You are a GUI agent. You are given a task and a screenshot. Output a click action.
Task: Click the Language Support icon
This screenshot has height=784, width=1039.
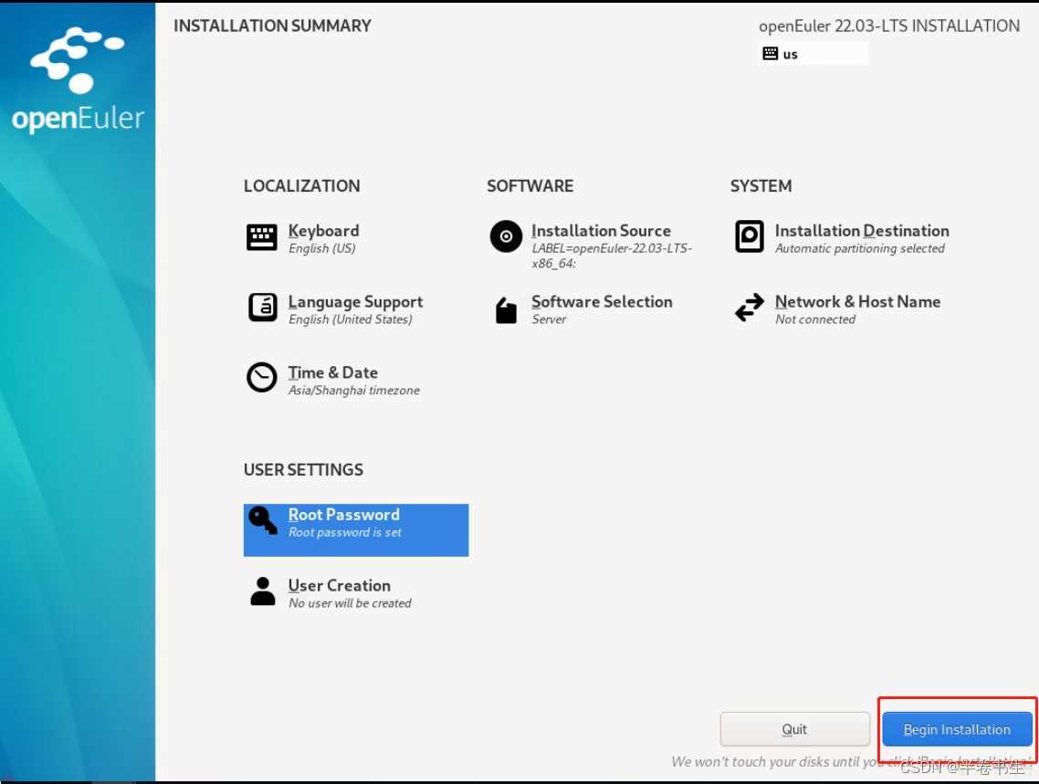point(262,308)
